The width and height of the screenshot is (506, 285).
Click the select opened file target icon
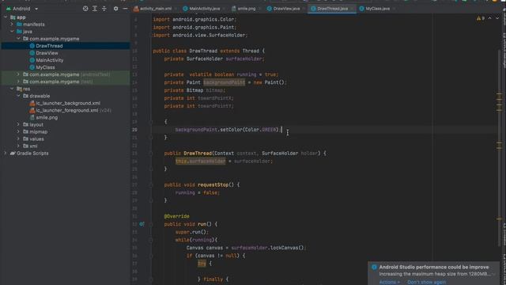(85, 9)
